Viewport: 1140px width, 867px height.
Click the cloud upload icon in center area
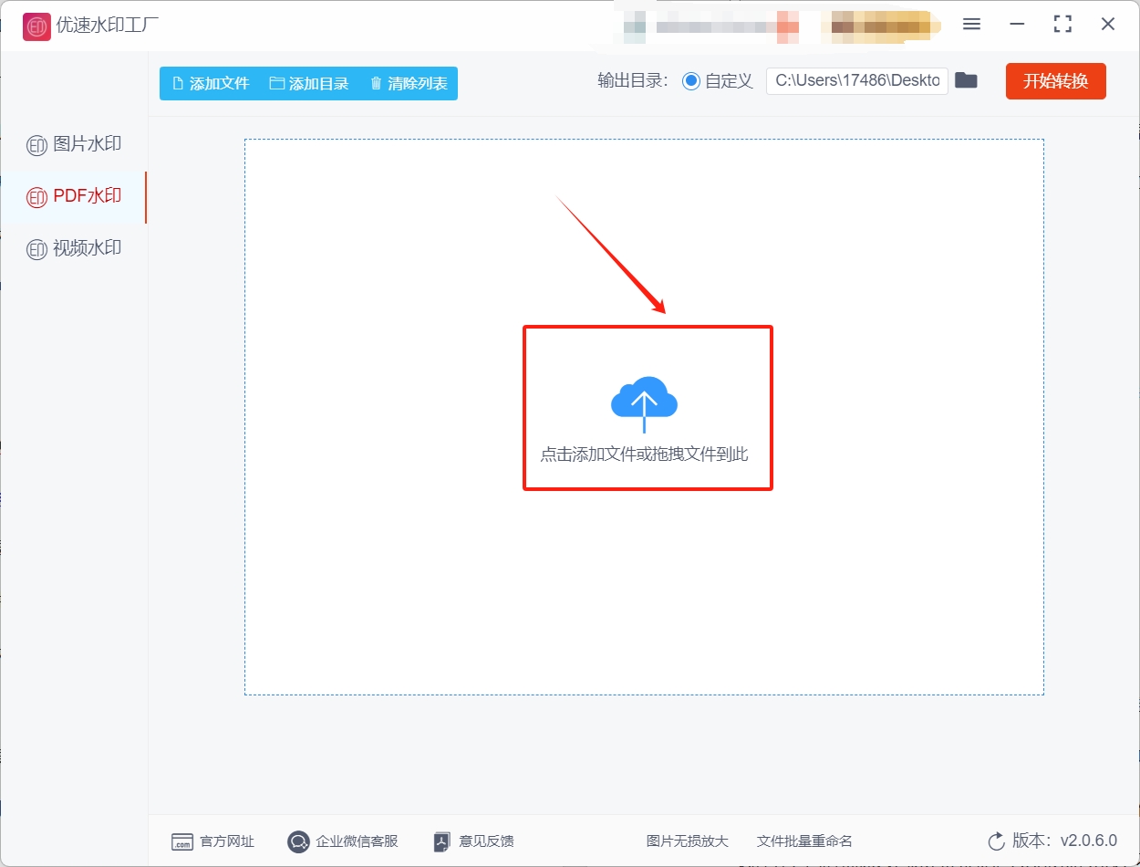(x=646, y=400)
